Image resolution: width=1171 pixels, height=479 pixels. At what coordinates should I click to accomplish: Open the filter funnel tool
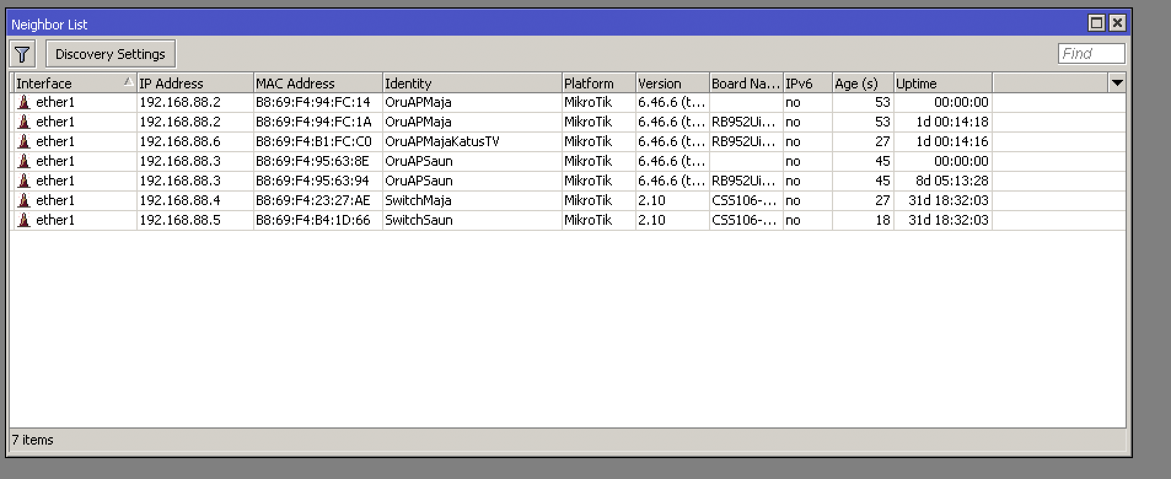[x=23, y=54]
